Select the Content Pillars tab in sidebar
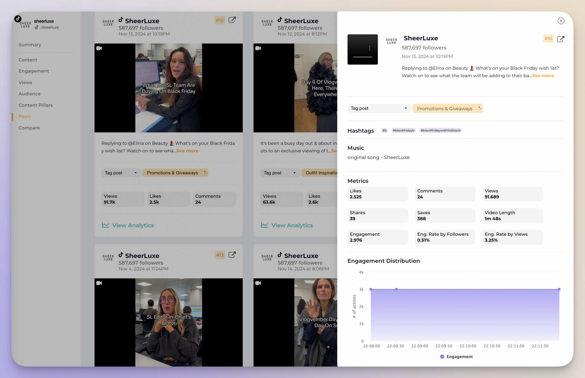Screen dimensions: 585x378 36,105
